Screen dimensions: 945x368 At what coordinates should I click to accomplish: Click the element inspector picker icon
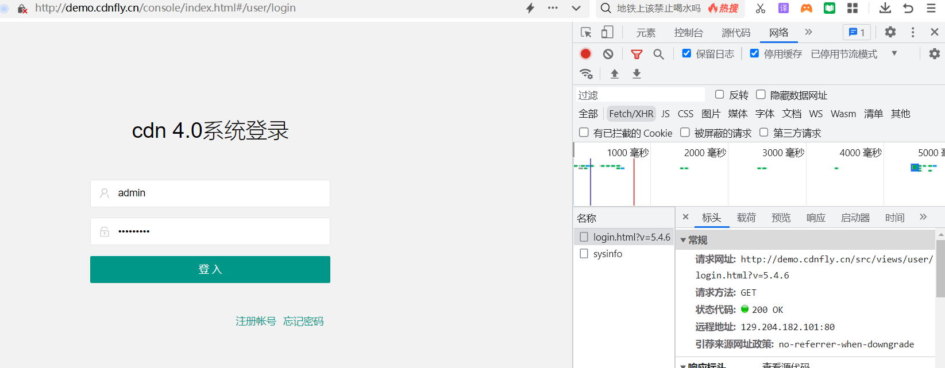pyautogui.click(x=586, y=32)
